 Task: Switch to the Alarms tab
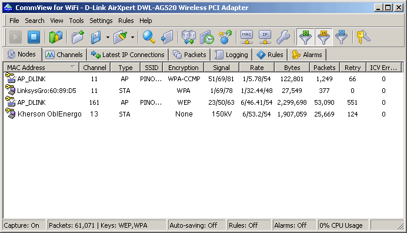[307, 55]
